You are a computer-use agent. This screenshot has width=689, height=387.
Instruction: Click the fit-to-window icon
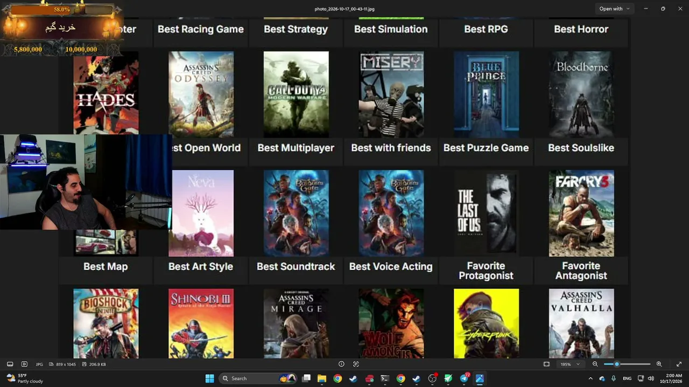pos(546,364)
